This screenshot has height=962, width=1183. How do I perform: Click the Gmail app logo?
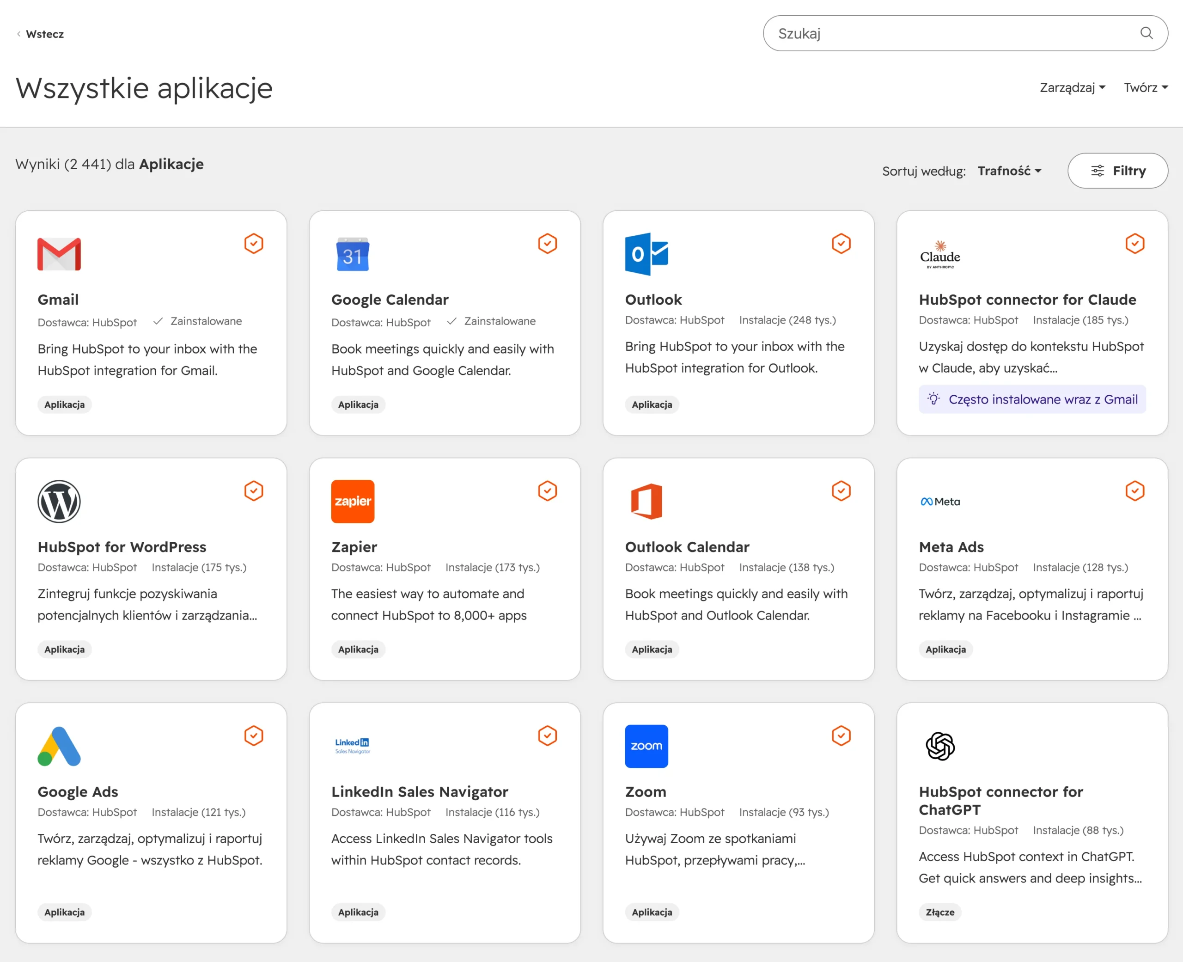point(59,254)
